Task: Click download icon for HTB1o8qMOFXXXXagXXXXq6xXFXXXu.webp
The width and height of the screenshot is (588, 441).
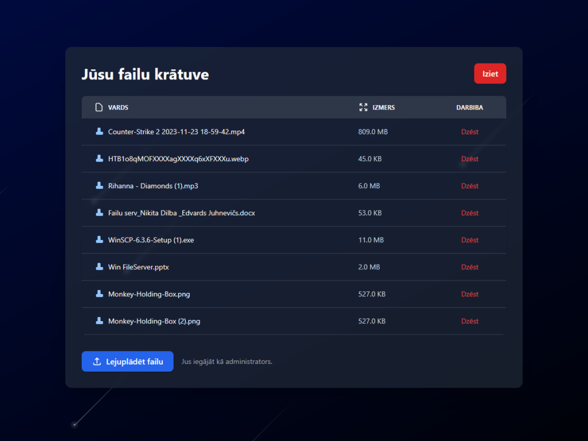Action: (99, 158)
